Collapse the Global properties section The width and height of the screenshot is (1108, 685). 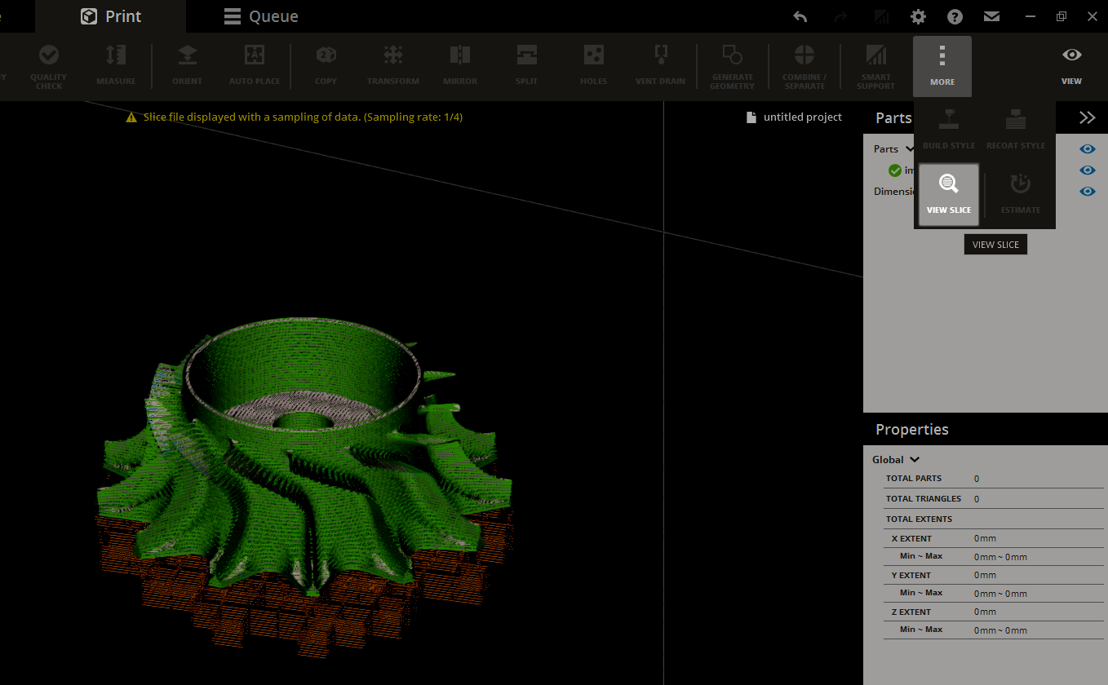914,459
